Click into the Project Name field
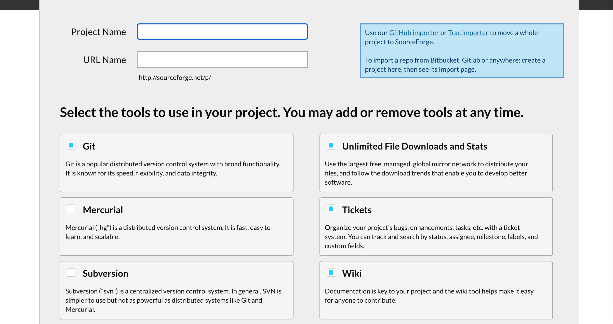The height and width of the screenshot is (324, 613). coord(222,32)
